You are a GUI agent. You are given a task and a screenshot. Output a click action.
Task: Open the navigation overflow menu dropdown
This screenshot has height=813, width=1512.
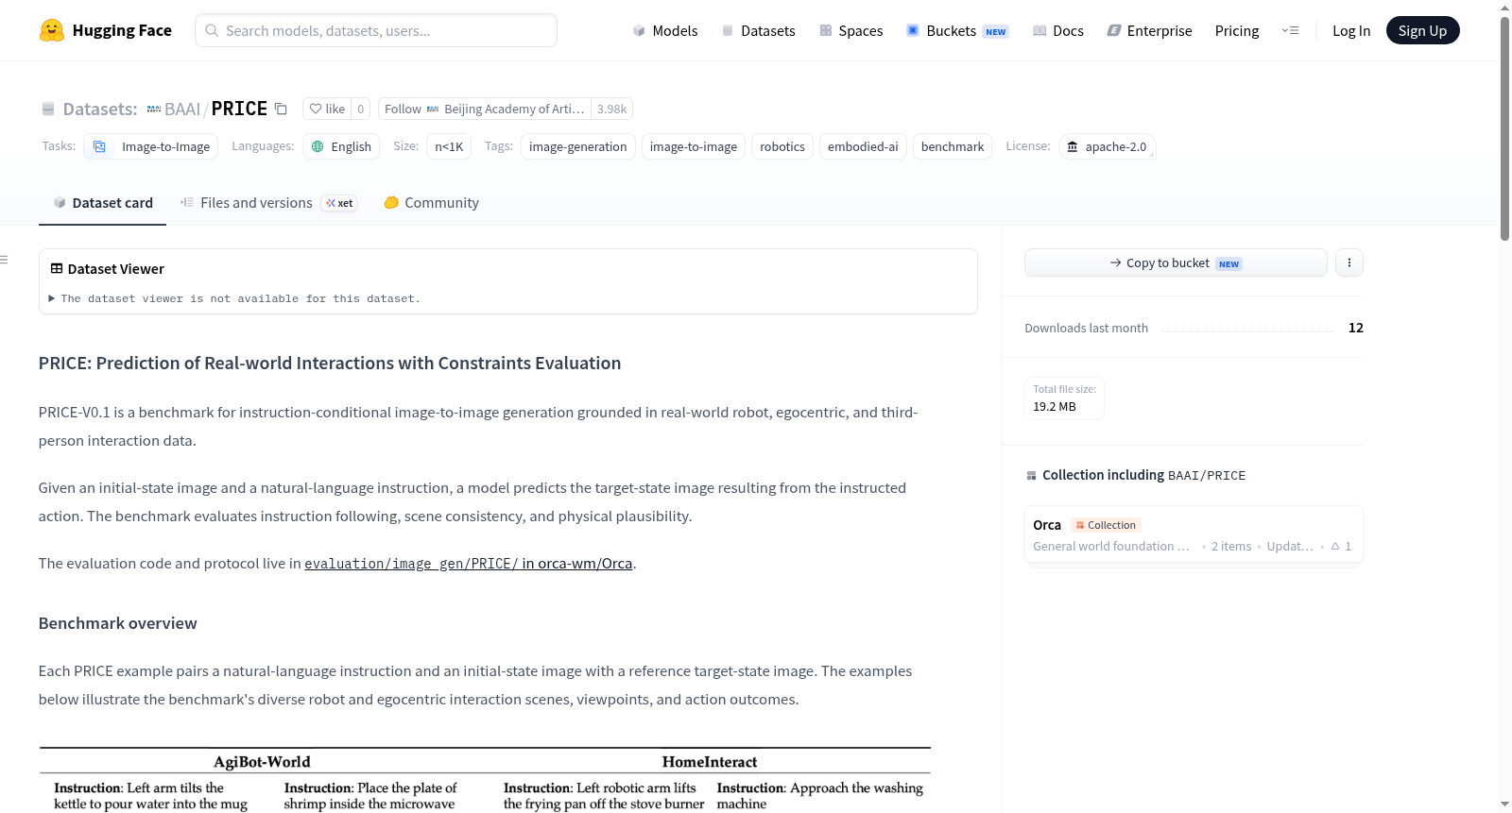(1290, 30)
